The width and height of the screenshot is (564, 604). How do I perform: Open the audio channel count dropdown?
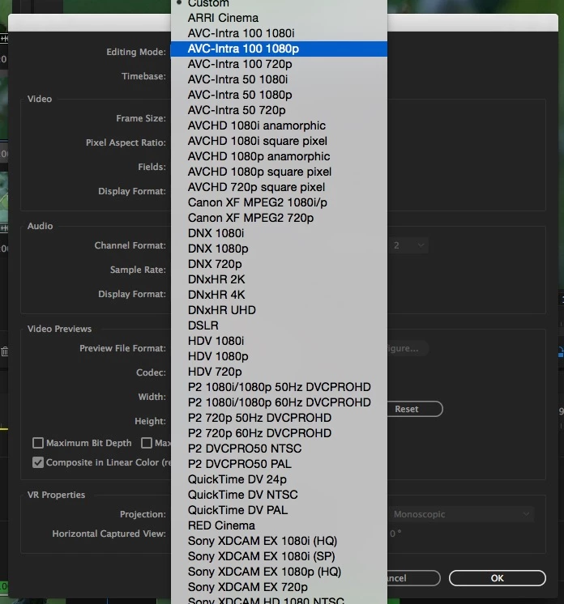(x=408, y=245)
